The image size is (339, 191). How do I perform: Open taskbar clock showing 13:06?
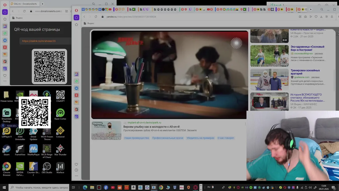[x=324, y=187]
